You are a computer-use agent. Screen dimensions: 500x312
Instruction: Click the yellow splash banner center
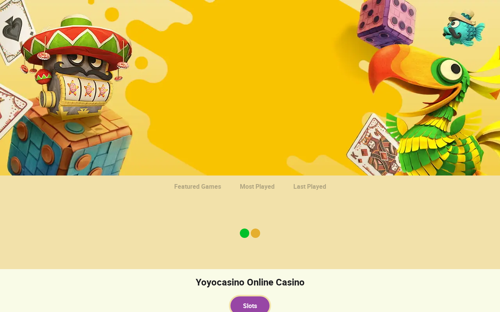(250, 78)
